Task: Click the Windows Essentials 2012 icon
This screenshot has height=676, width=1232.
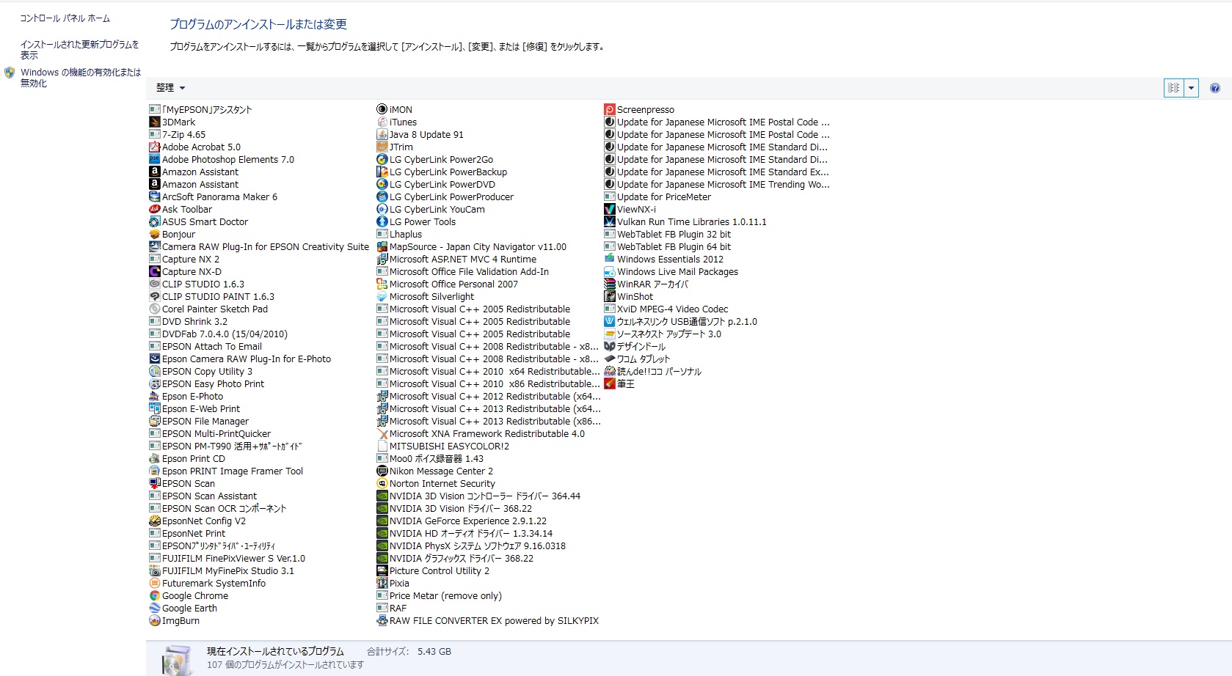Action: (610, 260)
